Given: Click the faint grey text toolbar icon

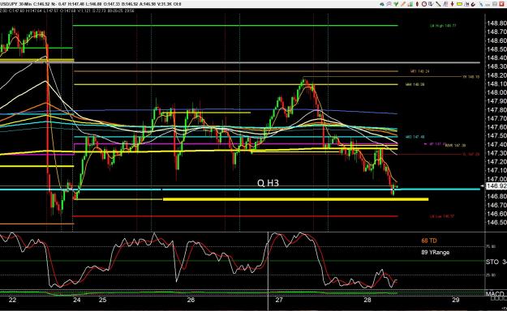Looking at the screenshot, I should 488,4.
